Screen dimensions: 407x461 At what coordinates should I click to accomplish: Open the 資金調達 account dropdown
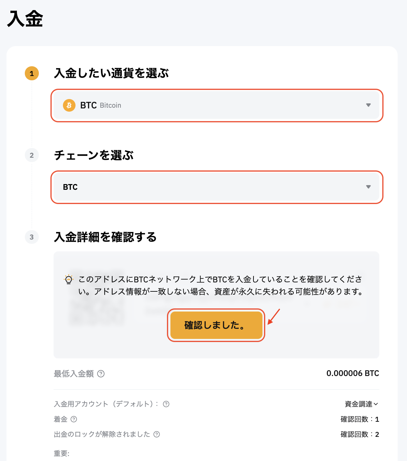[361, 404]
